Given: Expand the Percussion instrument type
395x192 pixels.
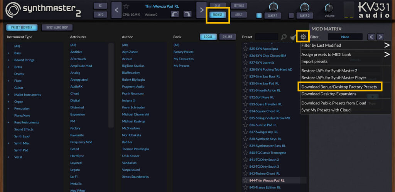Looking at the screenshot, I should pos(8,108).
